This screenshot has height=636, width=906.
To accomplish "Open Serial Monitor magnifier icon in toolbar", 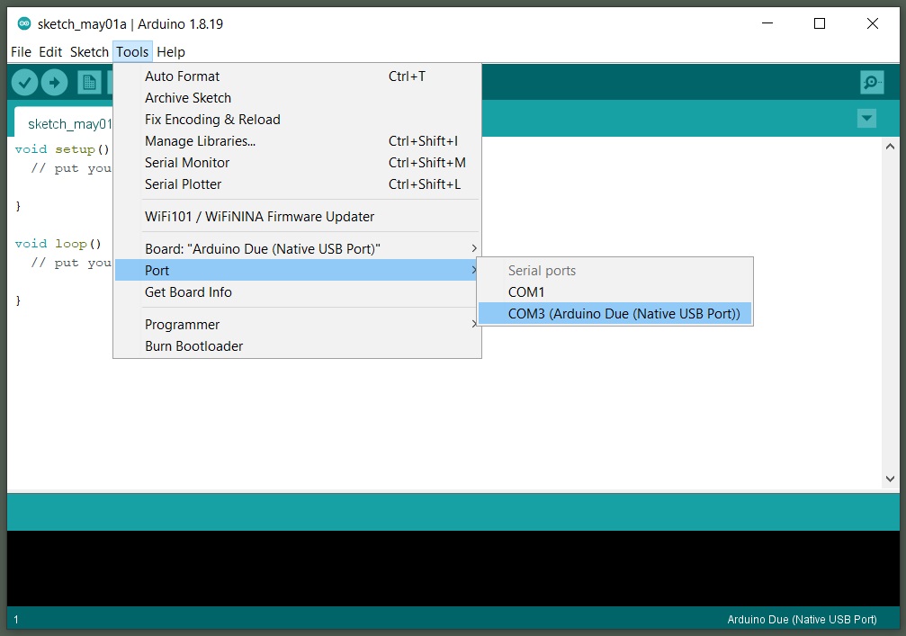I will tap(871, 83).
